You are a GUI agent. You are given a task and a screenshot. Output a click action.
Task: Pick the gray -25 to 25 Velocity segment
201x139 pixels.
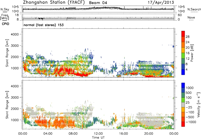click(183, 105)
